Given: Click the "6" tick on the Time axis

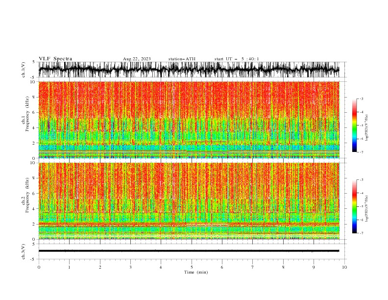Looking at the screenshot, I should click(222, 267).
